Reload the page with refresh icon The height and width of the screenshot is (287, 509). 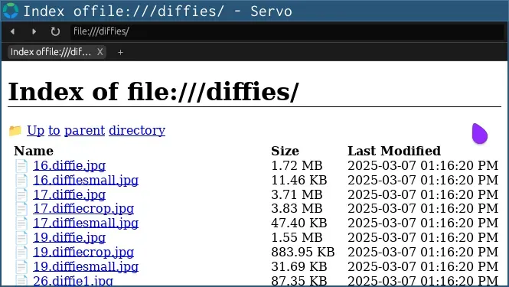55,31
